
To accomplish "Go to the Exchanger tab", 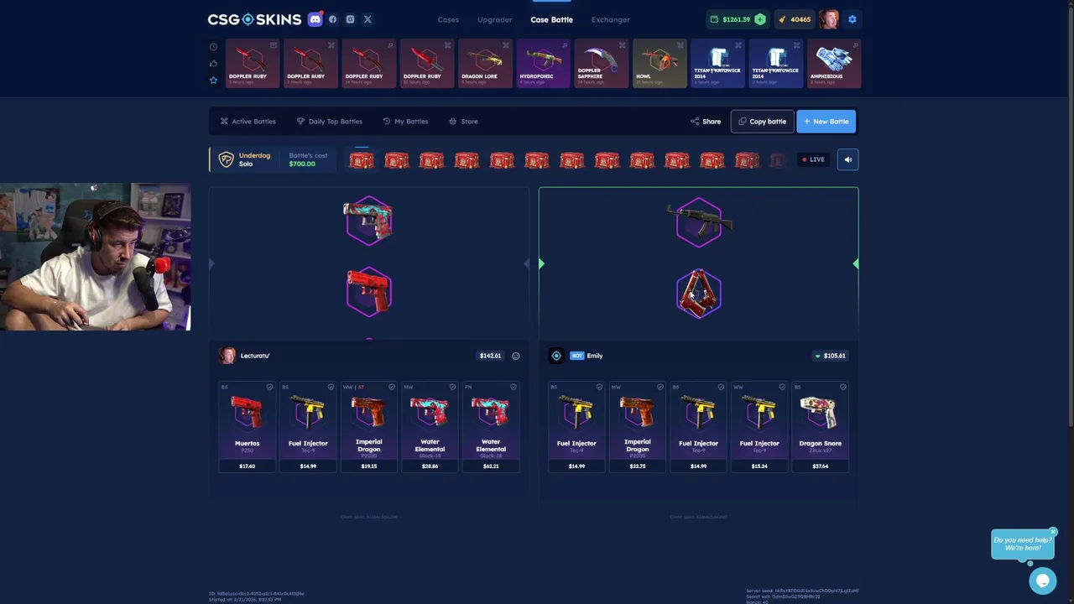I will pyautogui.click(x=610, y=19).
